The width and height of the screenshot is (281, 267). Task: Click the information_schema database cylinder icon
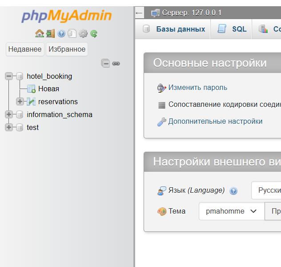[x=20, y=114]
